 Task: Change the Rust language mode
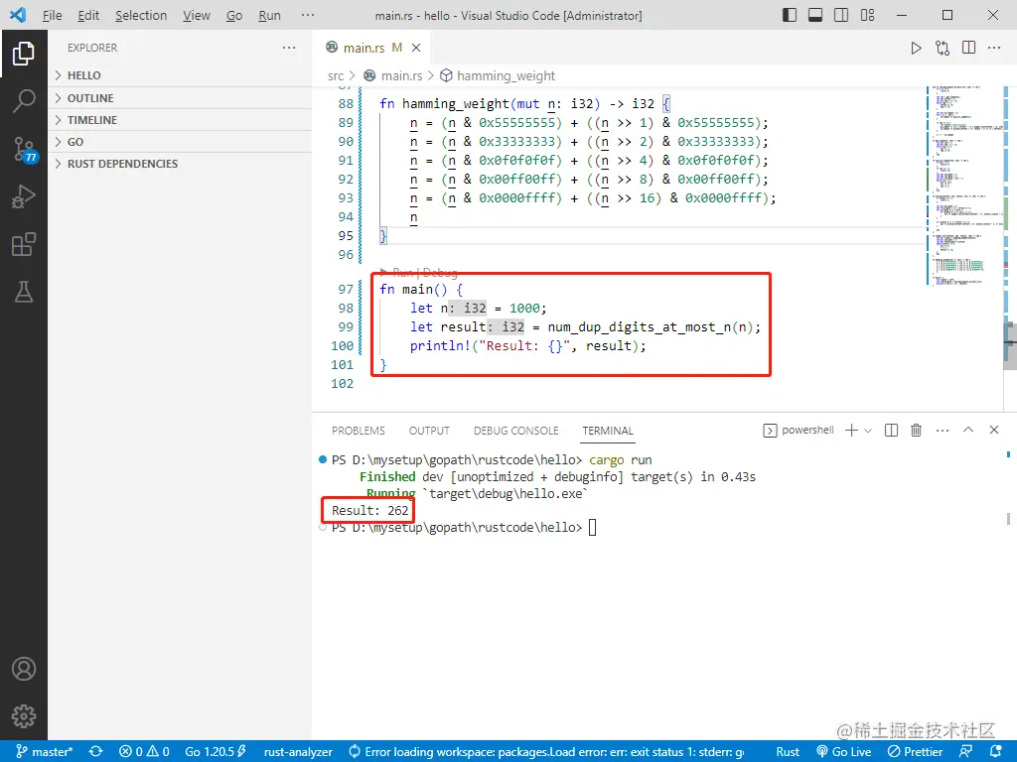point(788,752)
